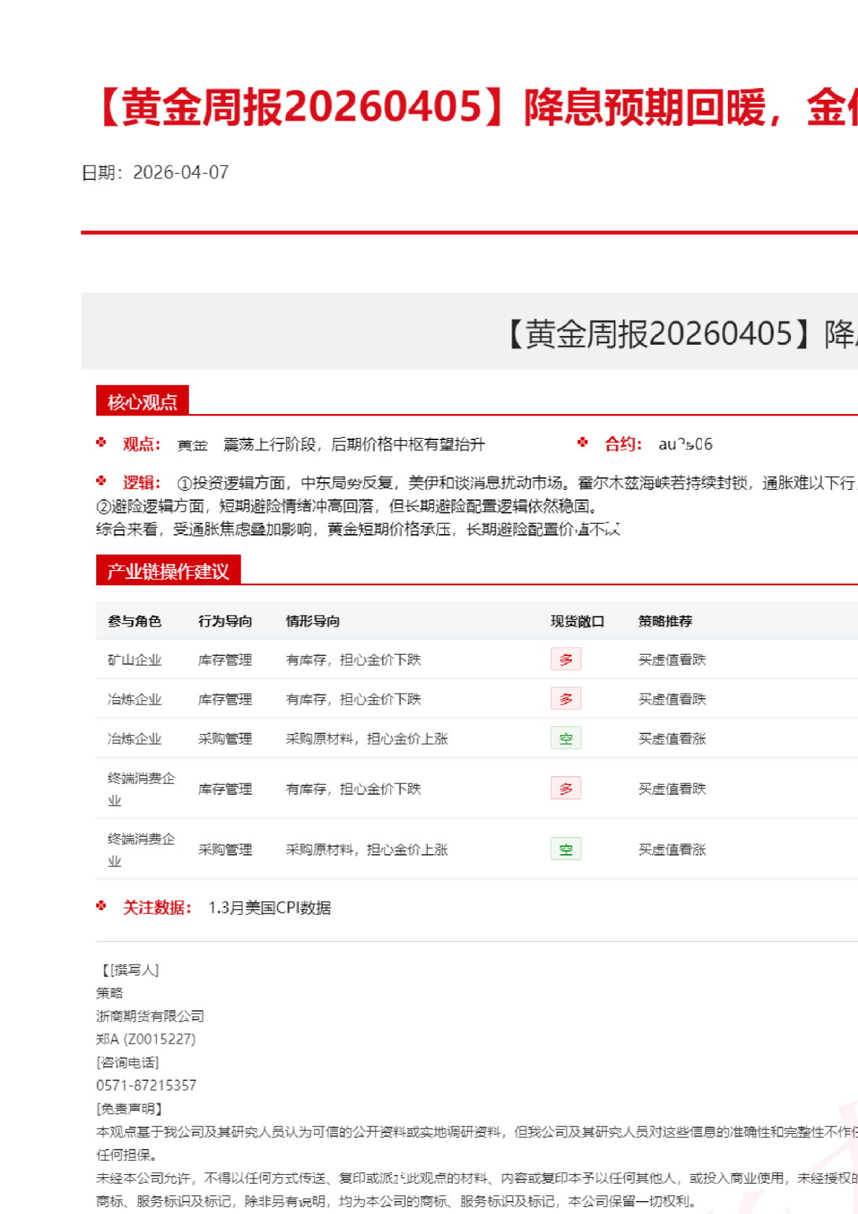Click the 合约: label

pos(623,444)
